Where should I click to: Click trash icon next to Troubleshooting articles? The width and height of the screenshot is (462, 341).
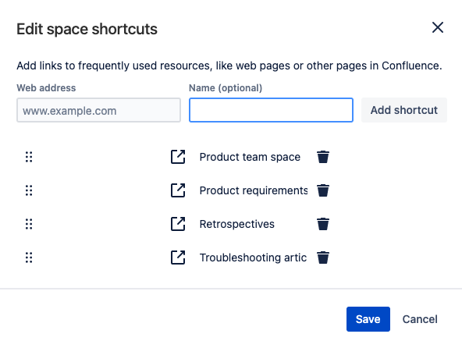coord(323,258)
